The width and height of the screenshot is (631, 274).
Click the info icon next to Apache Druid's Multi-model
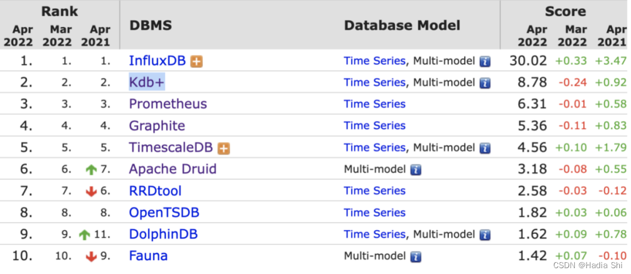(x=415, y=170)
